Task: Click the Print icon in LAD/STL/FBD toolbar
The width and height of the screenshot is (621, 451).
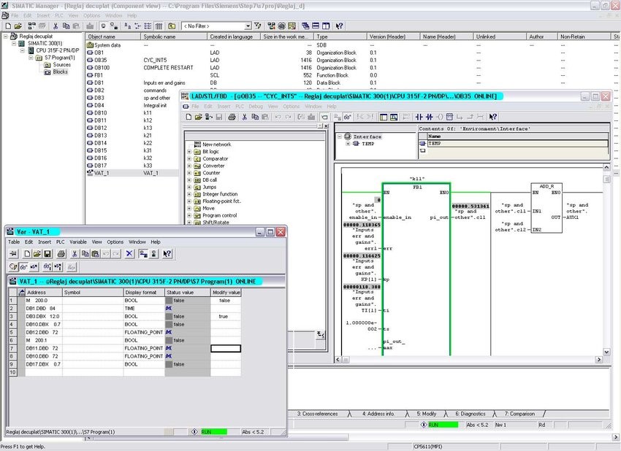Action: click(x=232, y=117)
